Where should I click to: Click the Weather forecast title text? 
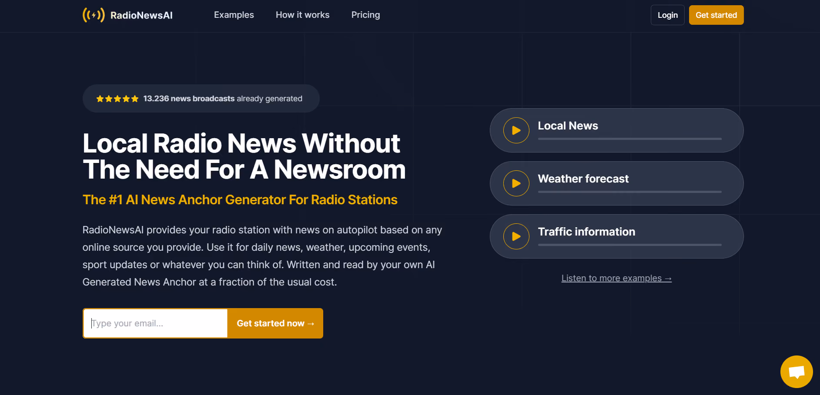tap(583, 179)
